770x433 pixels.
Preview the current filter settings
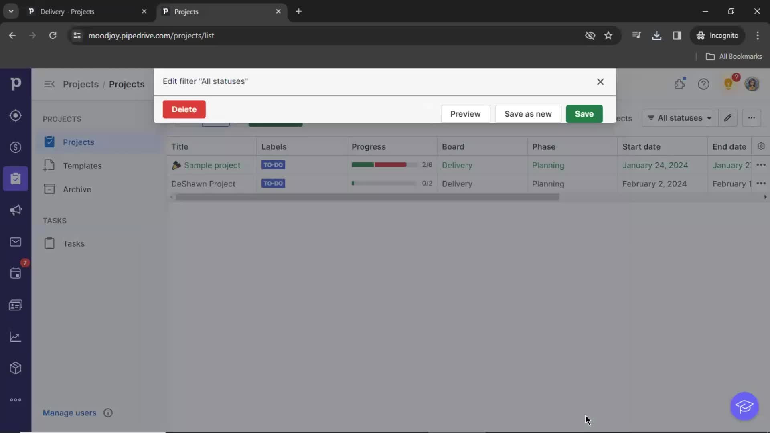465,114
